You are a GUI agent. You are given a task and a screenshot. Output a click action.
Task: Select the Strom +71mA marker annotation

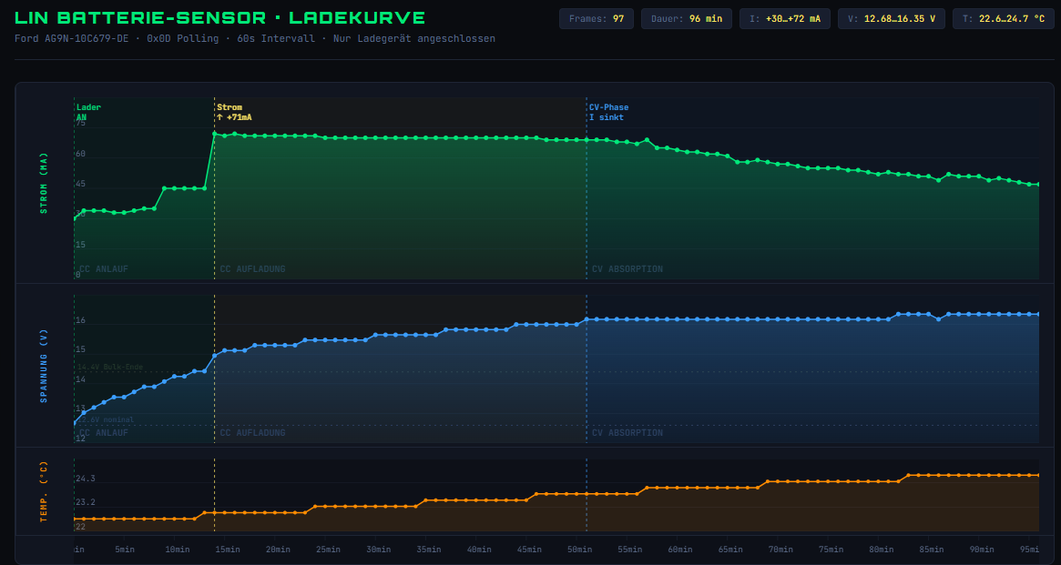click(x=234, y=112)
